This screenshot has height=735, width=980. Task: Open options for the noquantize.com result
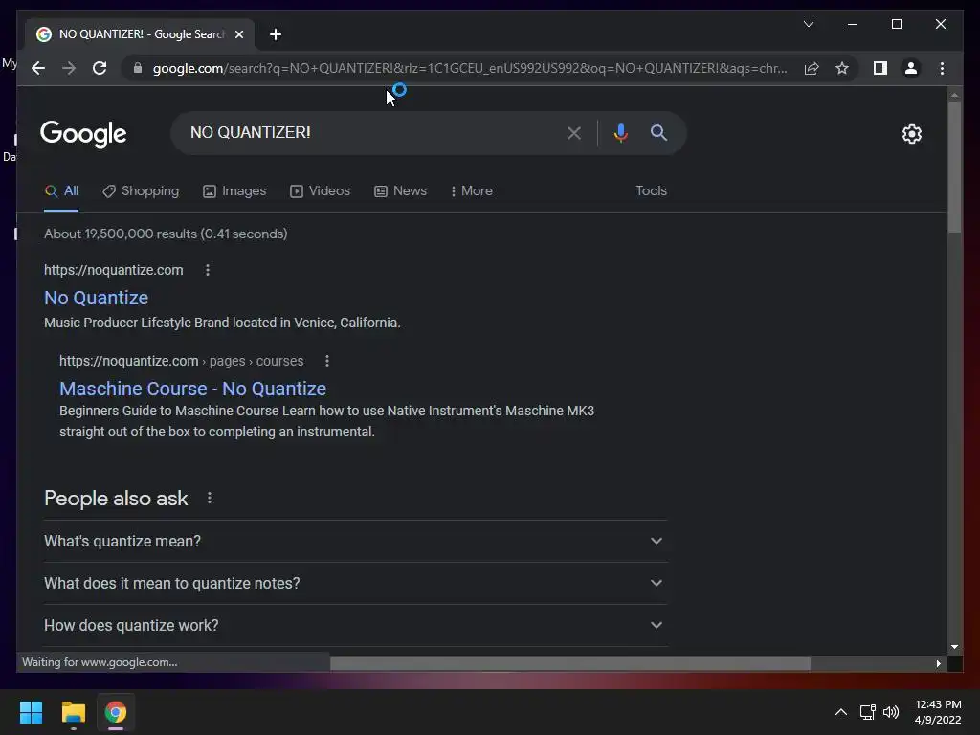[208, 270]
